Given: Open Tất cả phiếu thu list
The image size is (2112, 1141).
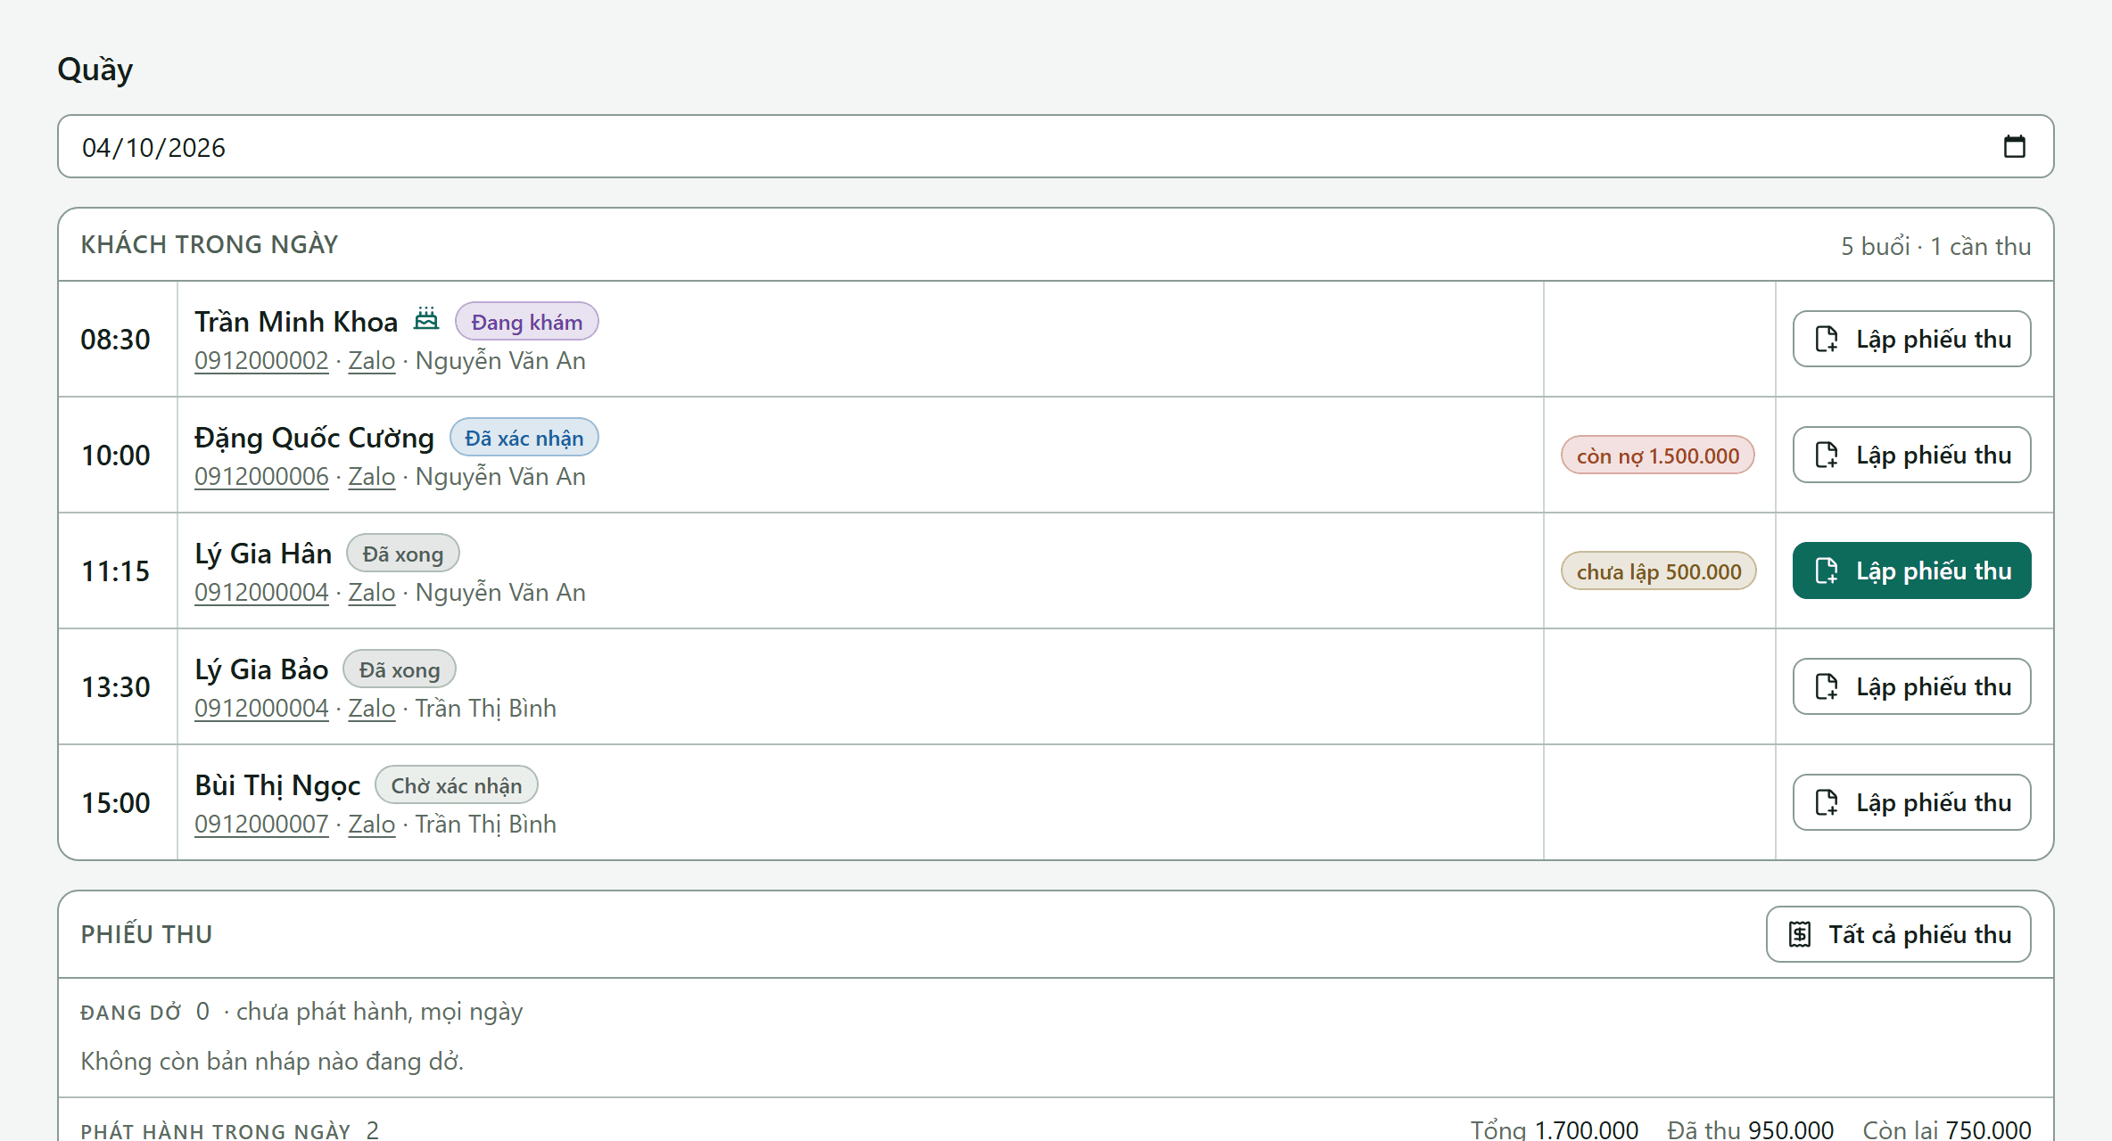Looking at the screenshot, I should click(1899, 934).
